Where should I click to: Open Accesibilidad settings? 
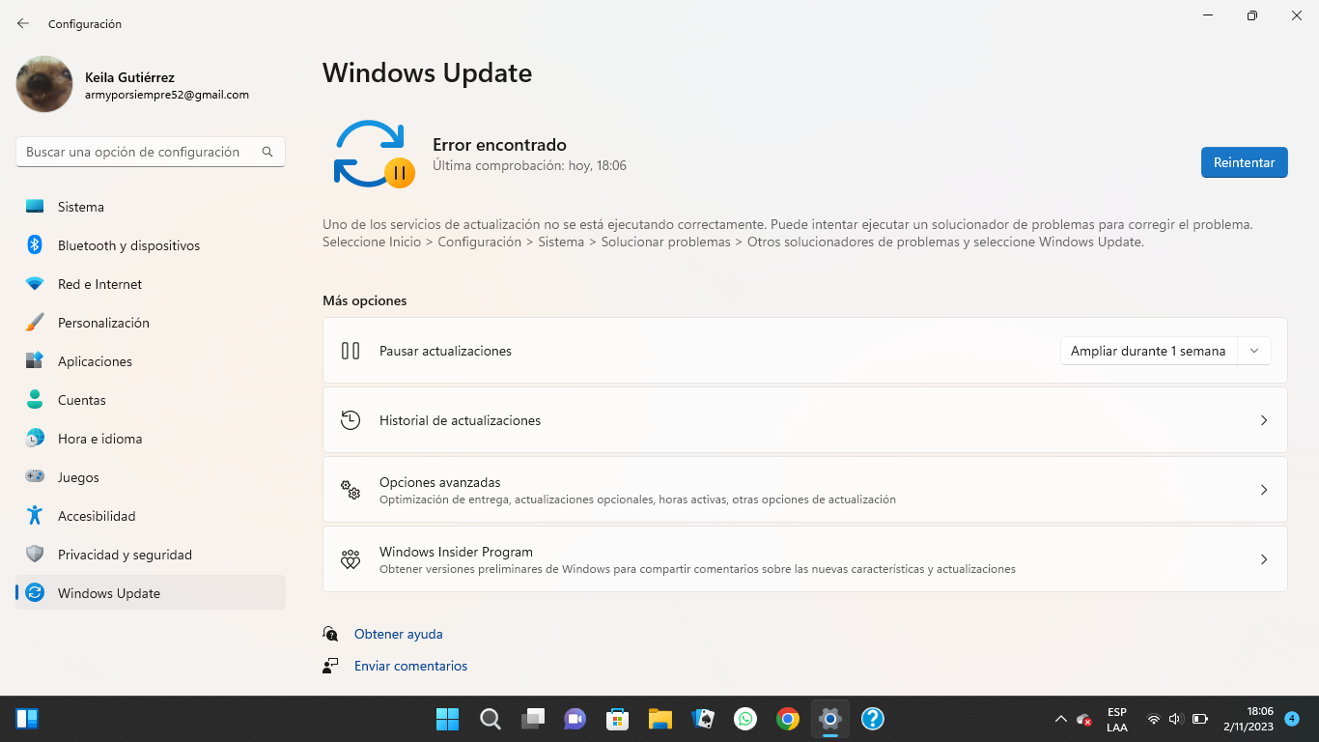pyautogui.click(x=97, y=515)
